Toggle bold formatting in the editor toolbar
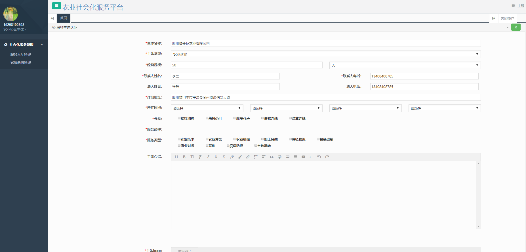The width and height of the screenshot is (526, 252). [184, 157]
